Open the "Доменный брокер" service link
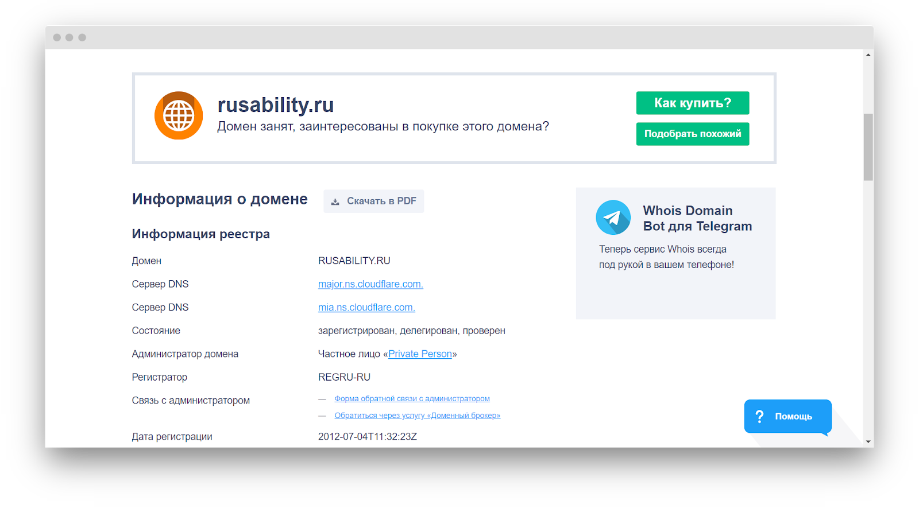The height and width of the screenshot is (512, 919). point(418,416)
